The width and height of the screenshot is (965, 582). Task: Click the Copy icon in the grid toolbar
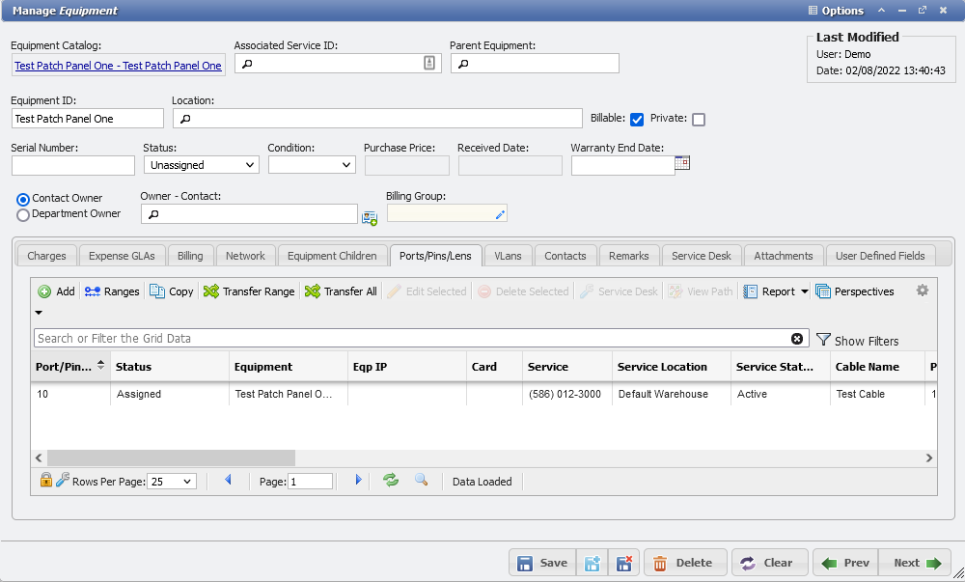171,291
